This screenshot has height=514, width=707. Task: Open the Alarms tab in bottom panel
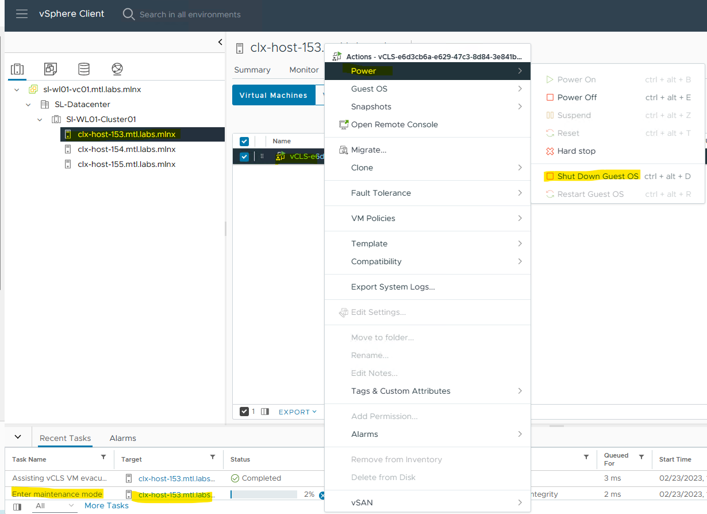point(123,438)
